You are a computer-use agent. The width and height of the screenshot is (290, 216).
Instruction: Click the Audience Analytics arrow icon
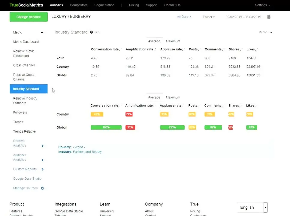click(42, 160)
